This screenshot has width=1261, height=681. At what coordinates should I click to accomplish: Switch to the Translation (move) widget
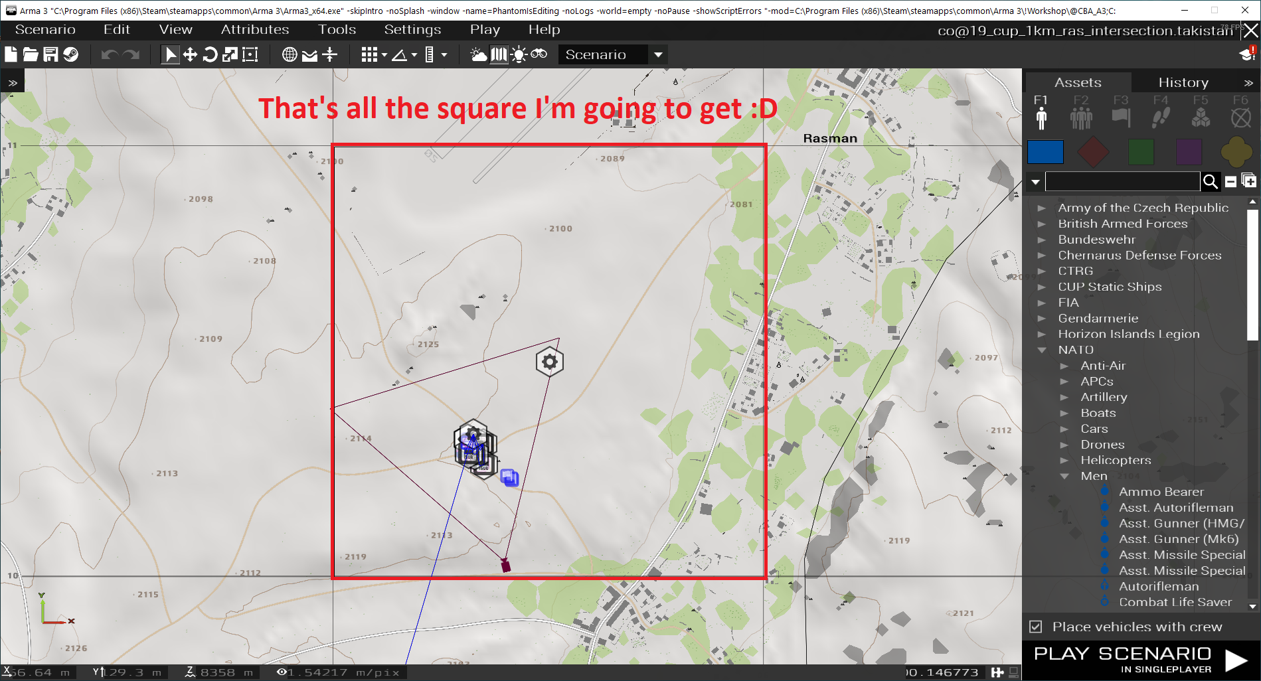pyautogui.click(x=190, y=54)
